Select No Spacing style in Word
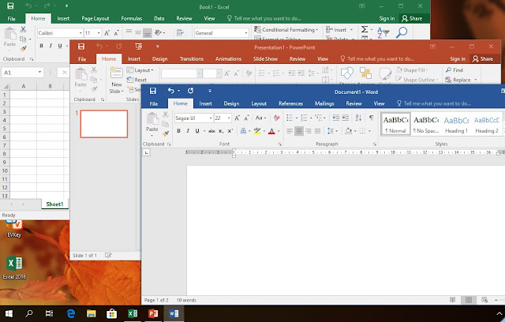 tap(426, 125)
